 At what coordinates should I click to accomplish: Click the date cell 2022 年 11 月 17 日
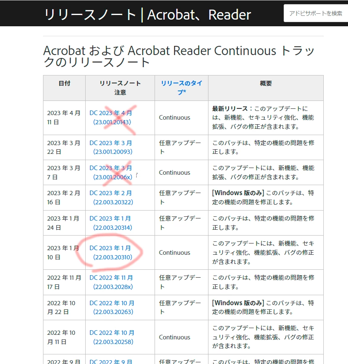tap(64, 282)
